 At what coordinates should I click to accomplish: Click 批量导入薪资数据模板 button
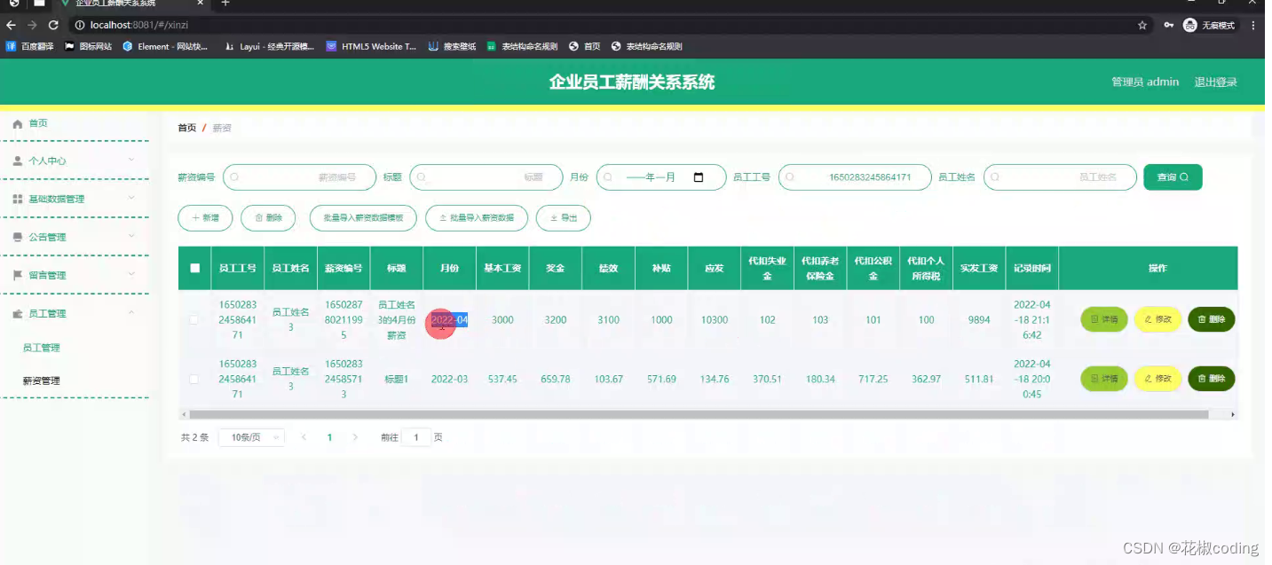[x=363, y=217]
